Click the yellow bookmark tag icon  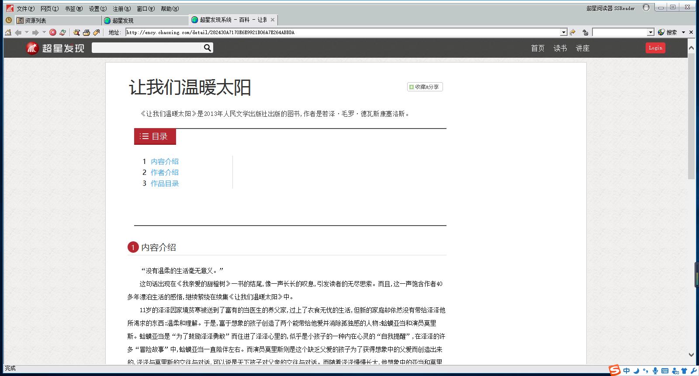click(97, 32)
